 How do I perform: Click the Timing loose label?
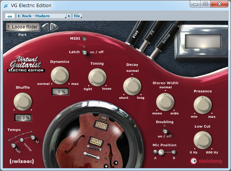[106, 89]
